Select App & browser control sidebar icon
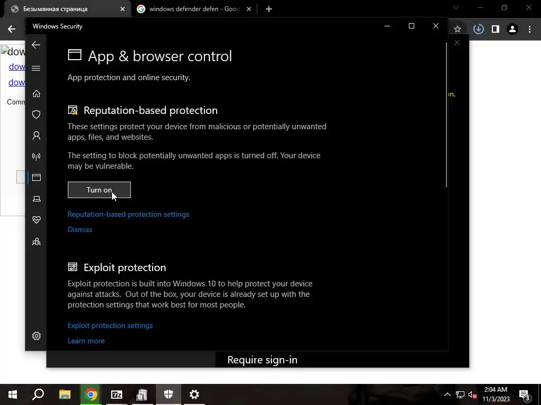This screenshot has width=541, height=405. point(36,178)
